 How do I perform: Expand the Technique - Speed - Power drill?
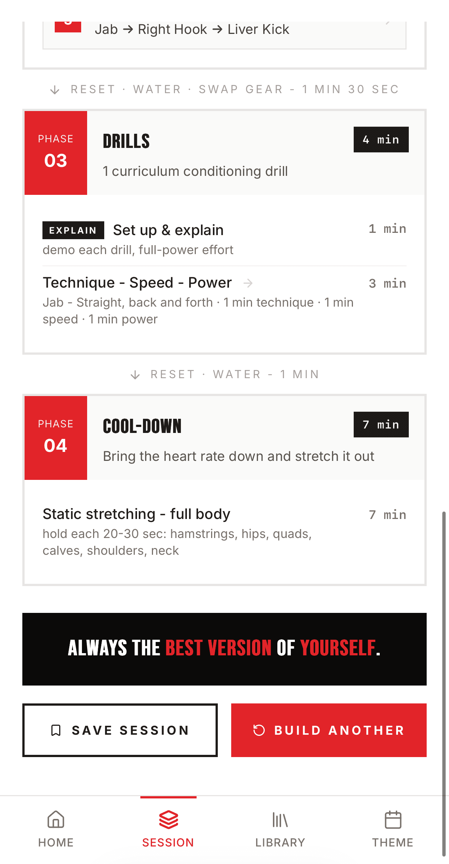tap(225, 300)
